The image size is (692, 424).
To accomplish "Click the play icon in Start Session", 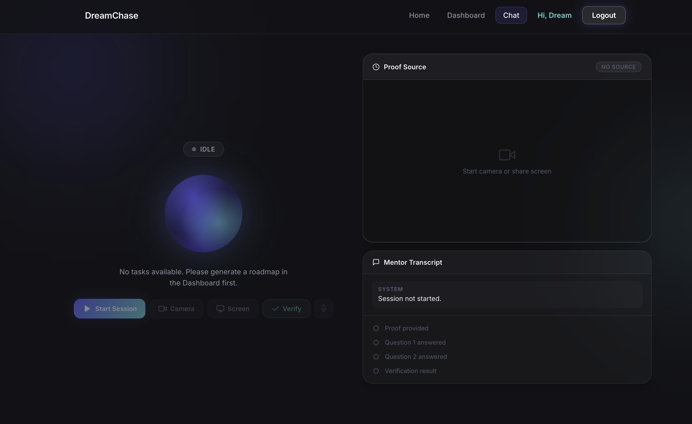I will (x=87, y=308).
